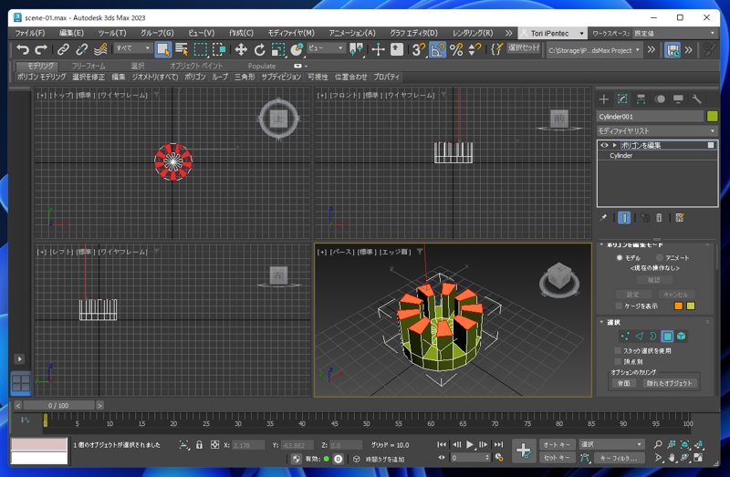Click the ポリゴン モデリング ribbon panel button
The height and width of the screenshot is (477, 730).
(x=41, y=77)
